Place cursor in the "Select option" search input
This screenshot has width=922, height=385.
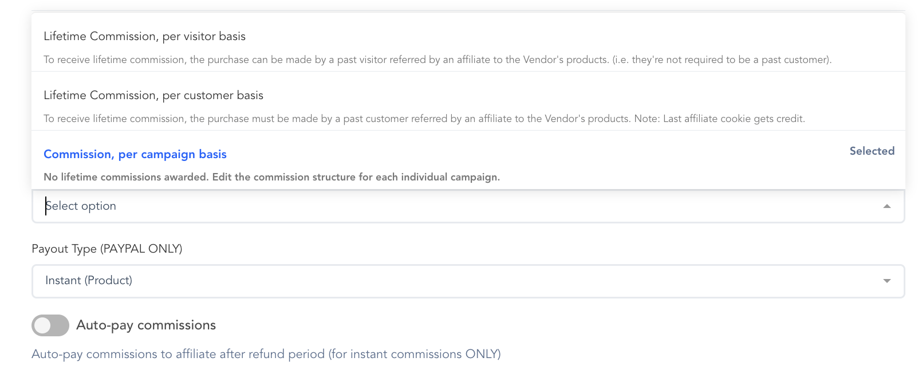[172, 206]
